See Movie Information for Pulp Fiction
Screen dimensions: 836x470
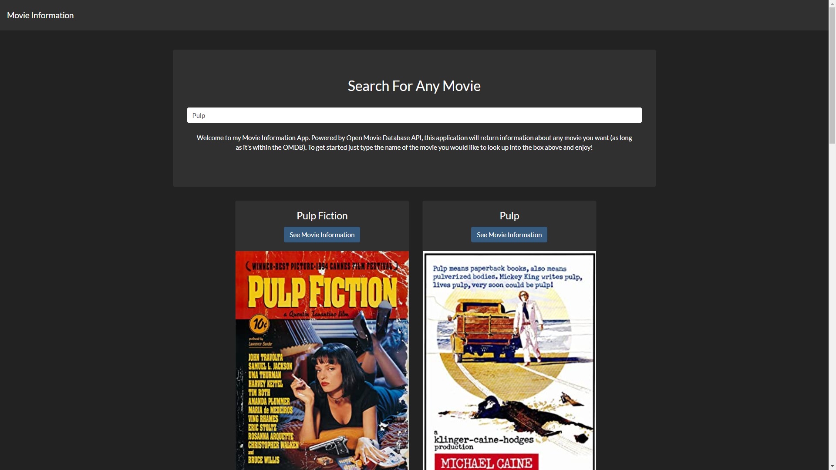(x=322, y=235)
